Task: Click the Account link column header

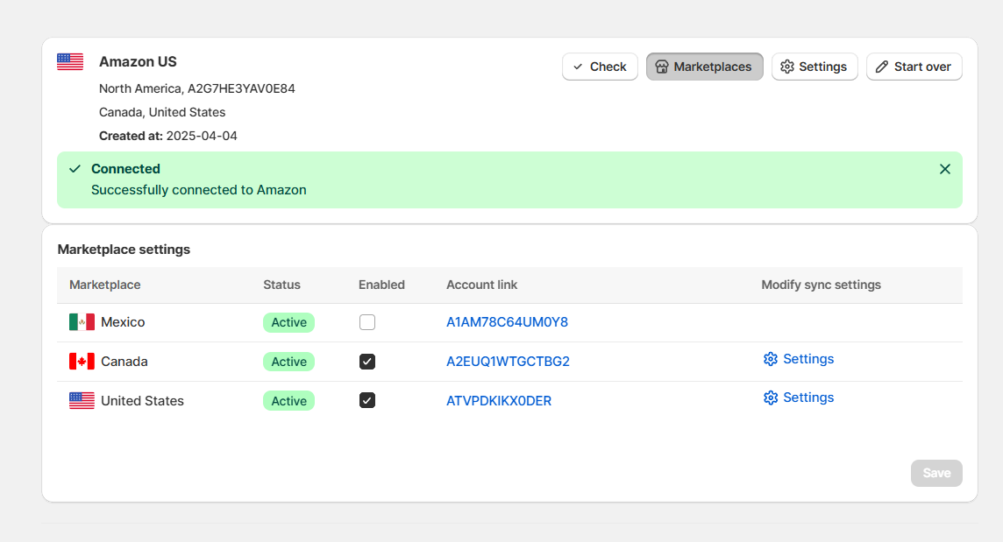Action: point(481,285)
